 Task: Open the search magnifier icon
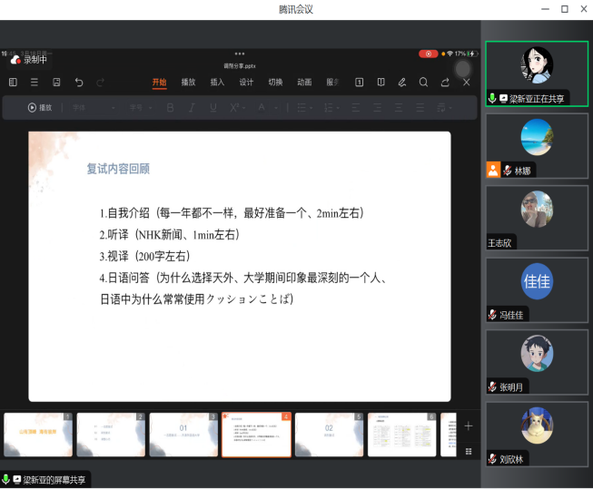pos(423,83)
